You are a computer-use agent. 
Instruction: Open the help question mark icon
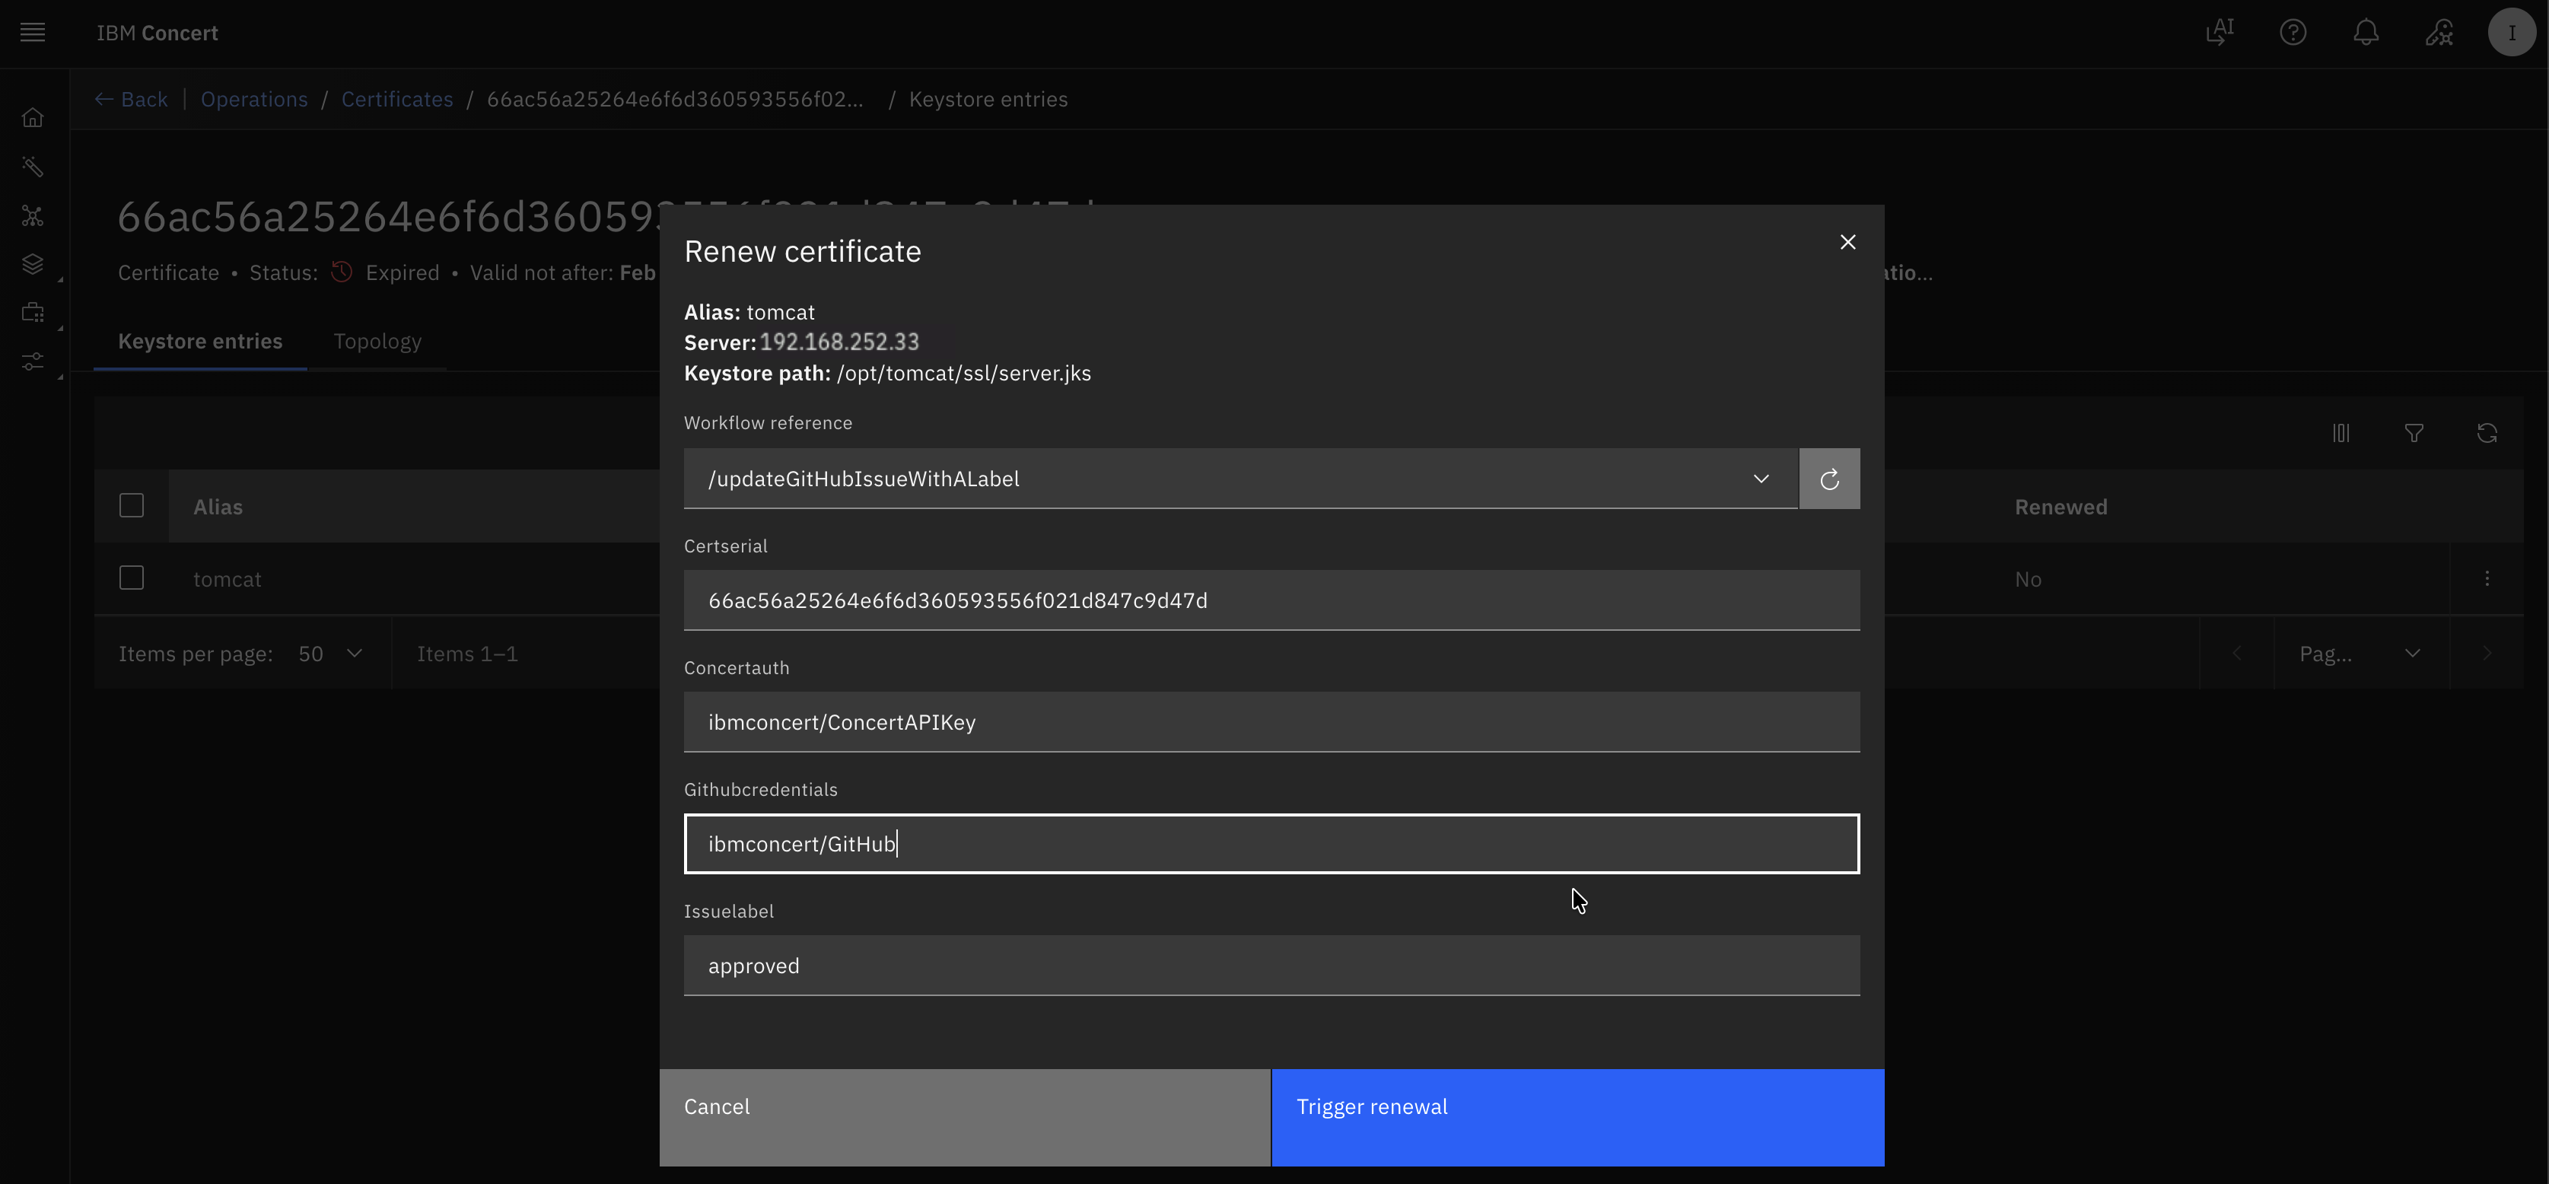(2293, 33)
